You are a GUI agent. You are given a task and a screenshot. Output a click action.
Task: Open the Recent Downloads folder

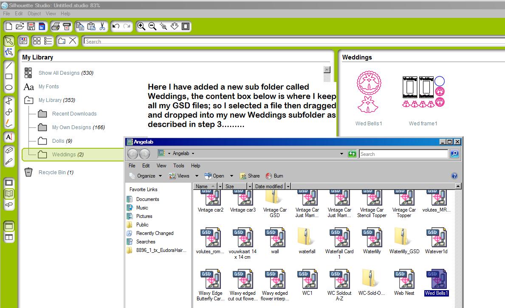click(74, 114)
